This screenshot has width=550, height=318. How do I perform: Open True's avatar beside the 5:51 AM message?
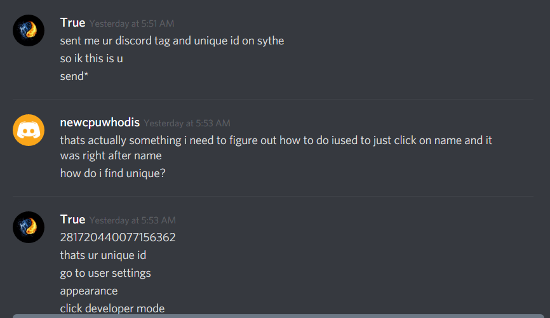[x=29, y=30]
